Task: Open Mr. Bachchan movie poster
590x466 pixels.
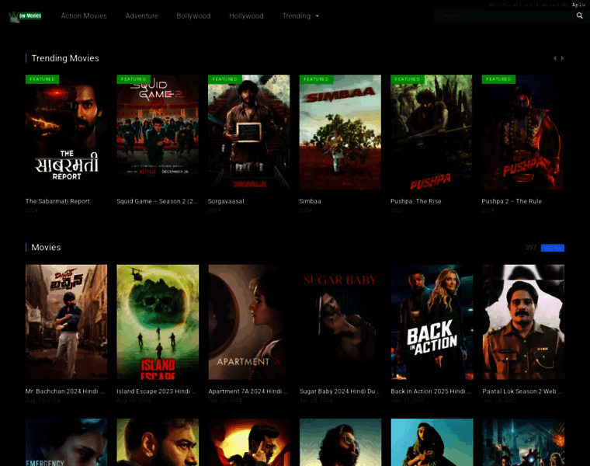Action: [66, 322]
